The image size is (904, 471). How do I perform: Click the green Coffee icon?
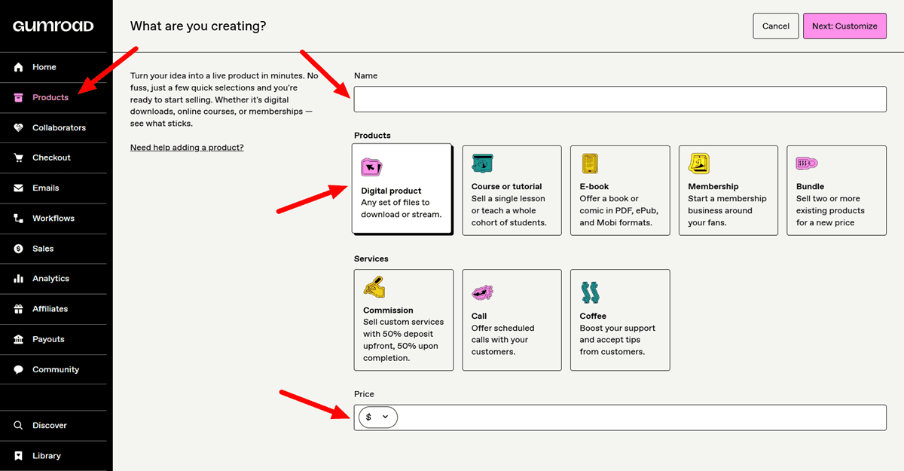pos(590,292)
